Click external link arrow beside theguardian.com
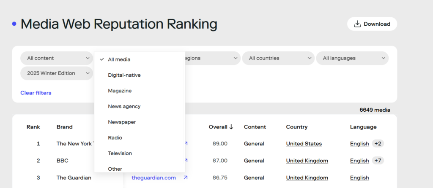 185,178
